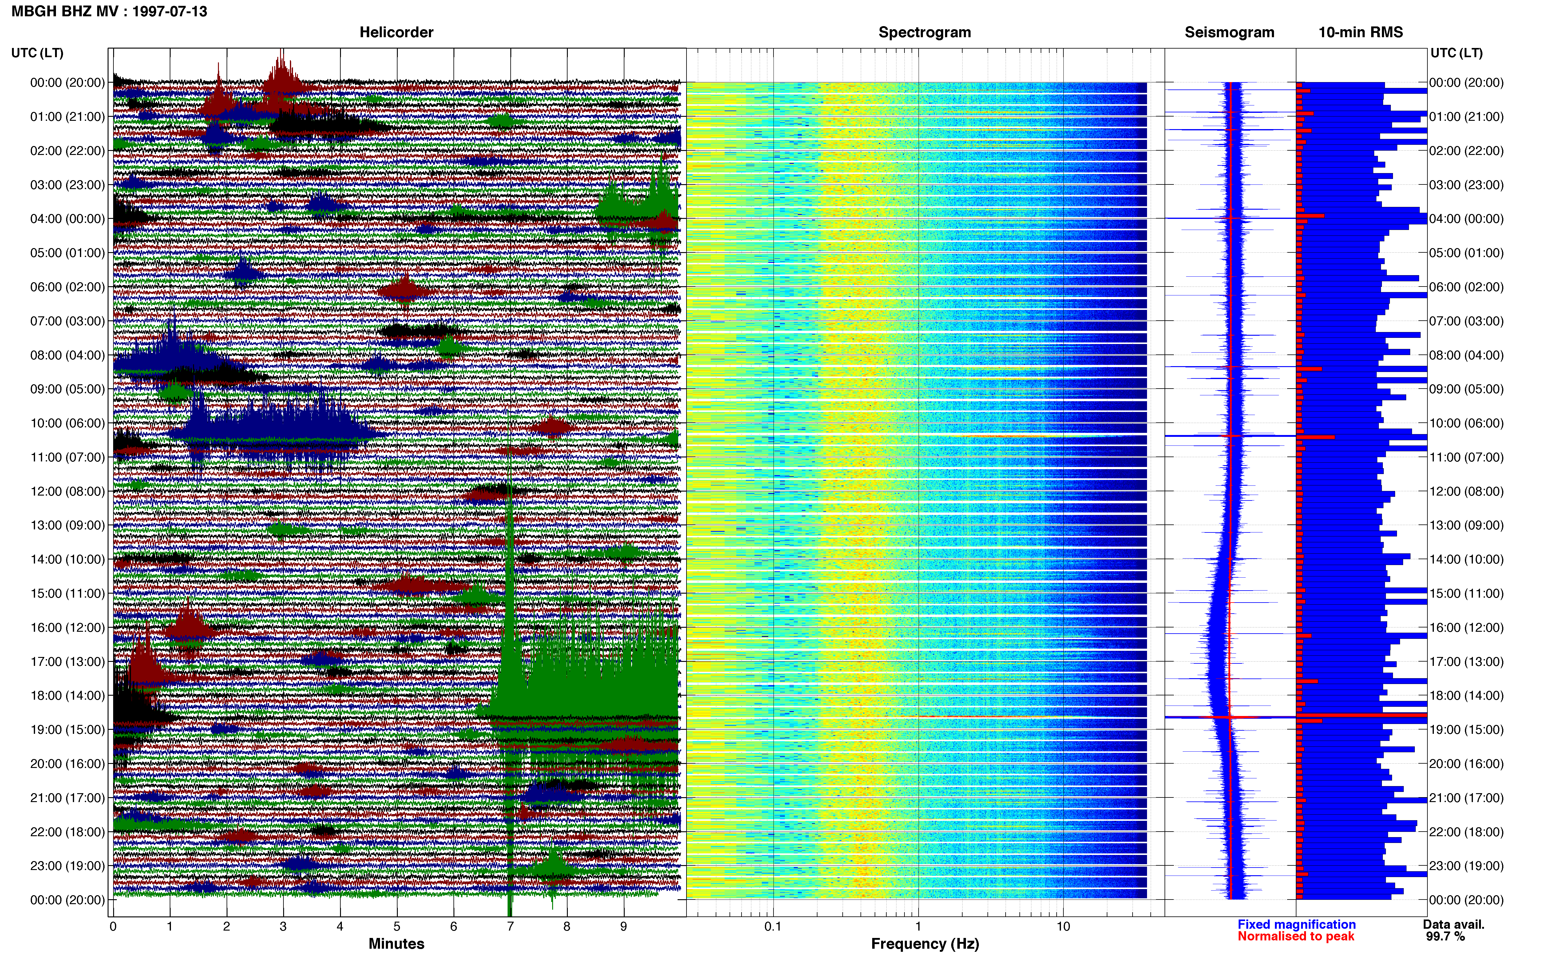Click the left '18:00 (14:00)' time label
The image size is (1543, 965).
[68, 696]
